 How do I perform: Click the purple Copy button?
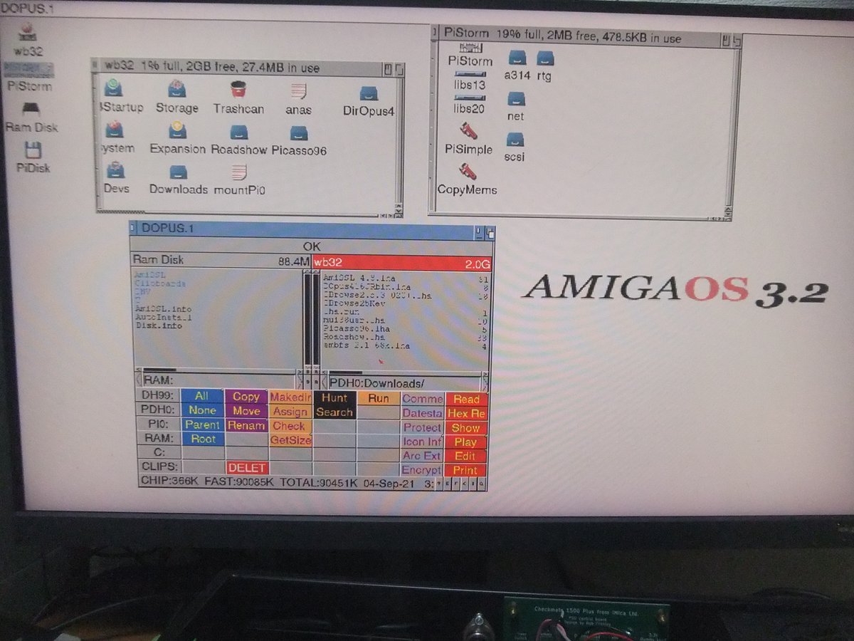pos(246,397)
